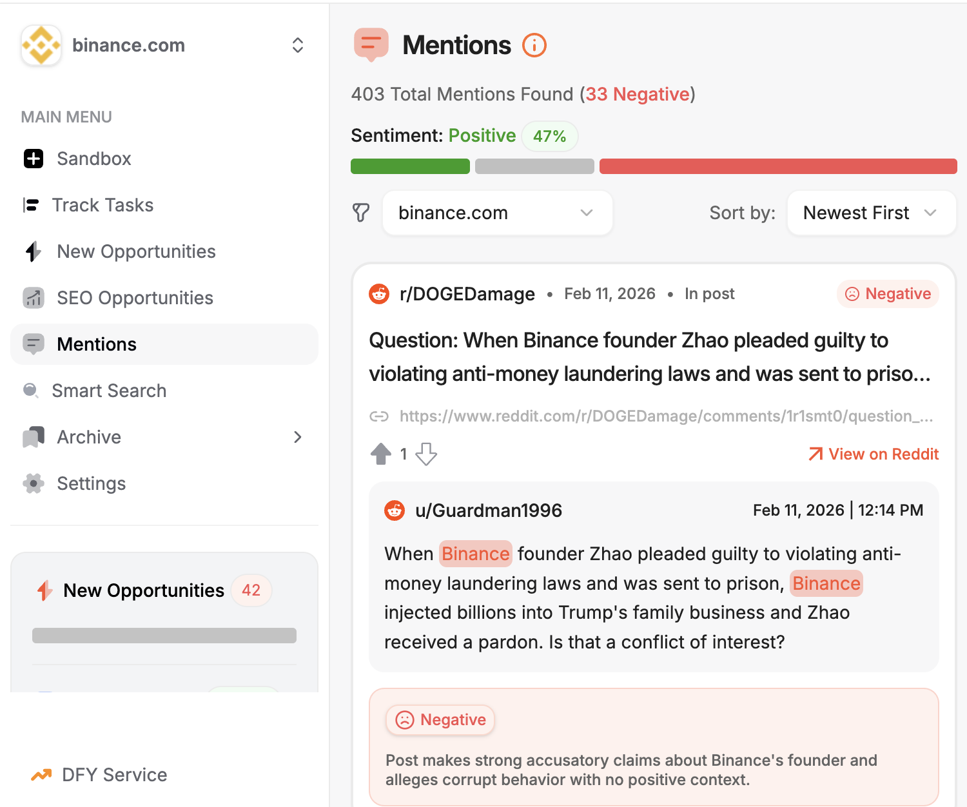Open the r/DOGEDamage subreddit name
The image size is (967, 807).
click(467, 294)
